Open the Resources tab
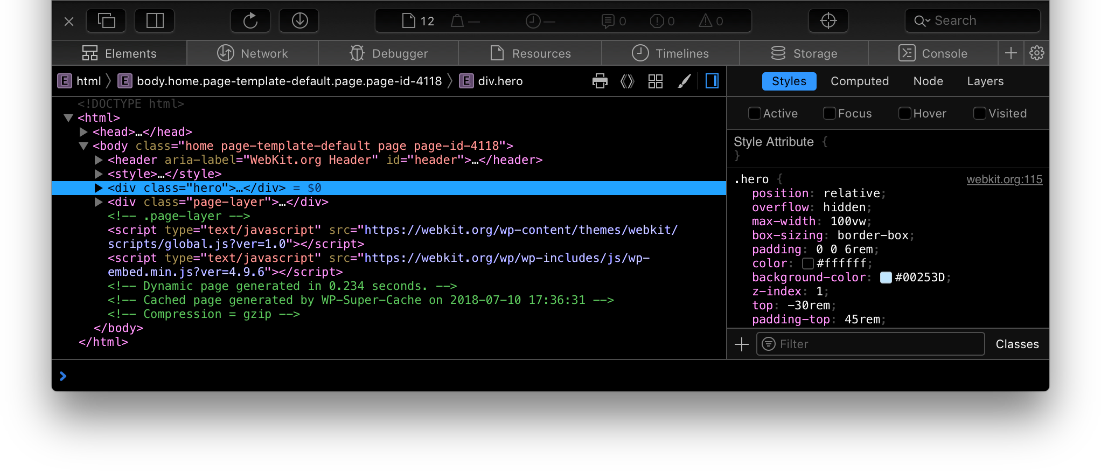1101x471 pixels. (530, 53)
